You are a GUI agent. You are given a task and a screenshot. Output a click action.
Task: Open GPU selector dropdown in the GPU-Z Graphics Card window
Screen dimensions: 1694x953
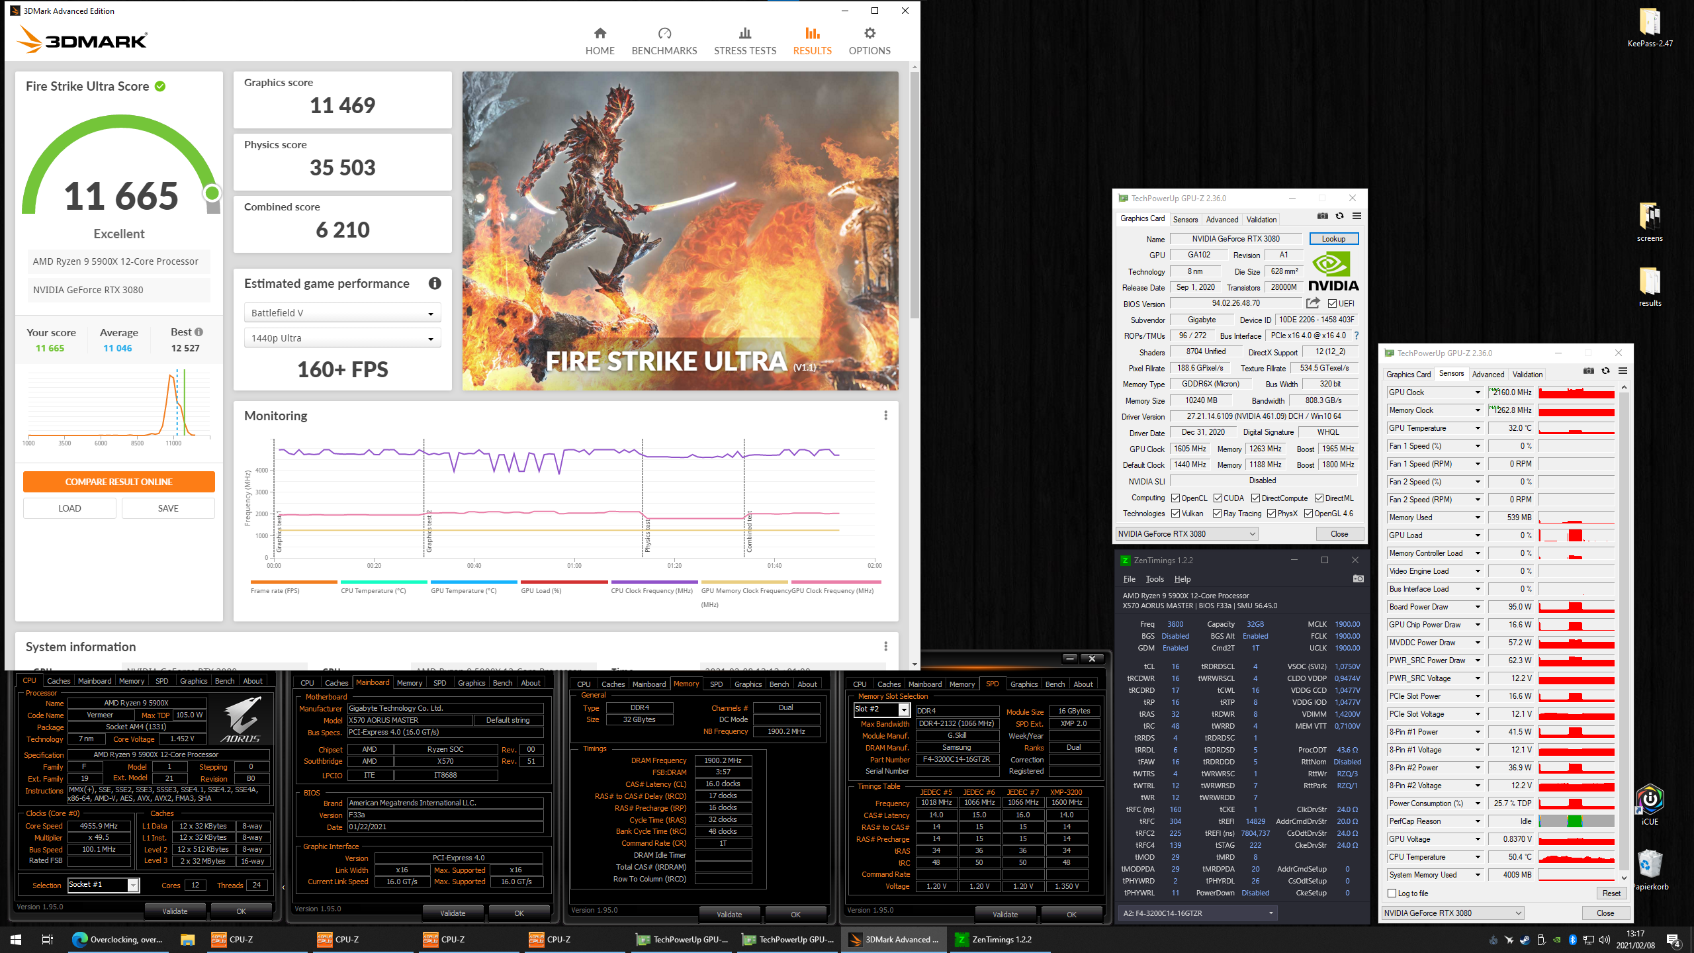click(x=1186, y=534)
